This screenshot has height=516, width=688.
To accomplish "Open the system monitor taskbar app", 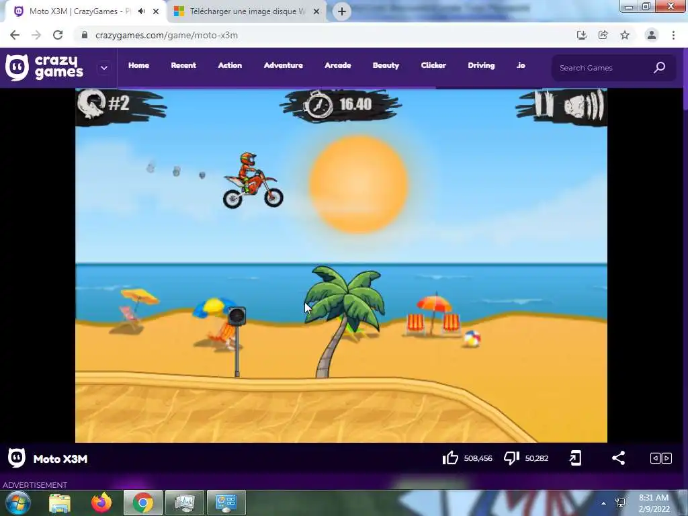I will 184,503.
